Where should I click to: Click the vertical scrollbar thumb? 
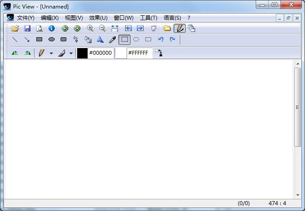[298, 107]
